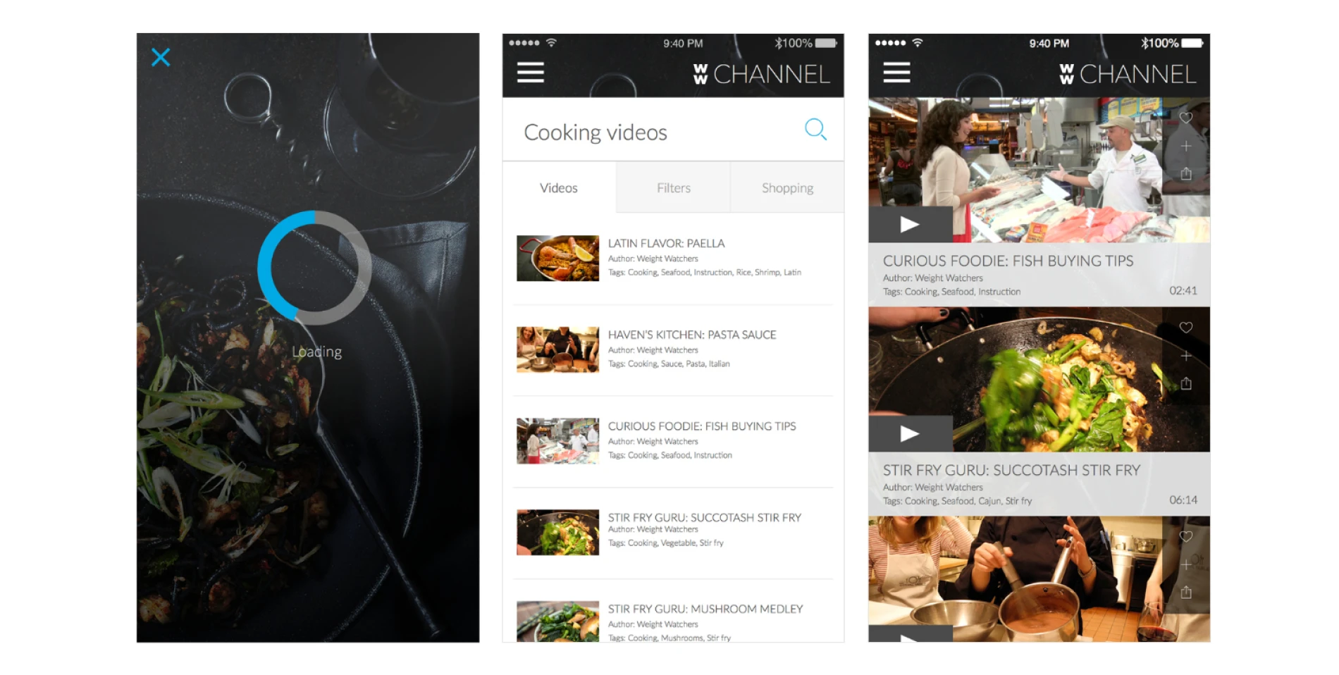Select the "LATIN FLAVOR: PAELLA" title

coord(666,243)
